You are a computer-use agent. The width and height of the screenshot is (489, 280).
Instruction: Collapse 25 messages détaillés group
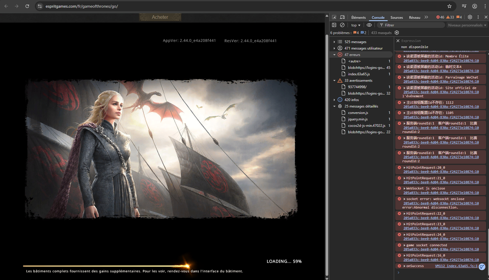(x=335, y=106)
